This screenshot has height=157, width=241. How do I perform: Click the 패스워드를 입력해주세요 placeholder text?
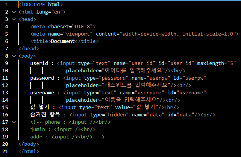pos(136,85)
